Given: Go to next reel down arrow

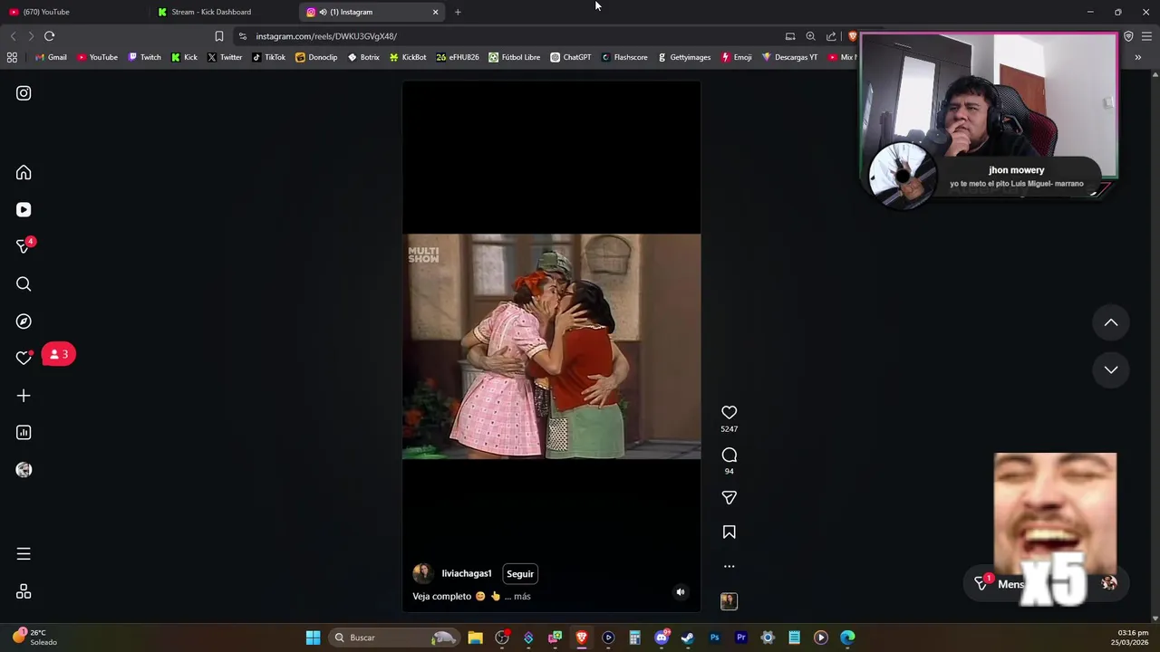Looking at the screenshot, I should pyautogui.click(x=1110, y=369).
